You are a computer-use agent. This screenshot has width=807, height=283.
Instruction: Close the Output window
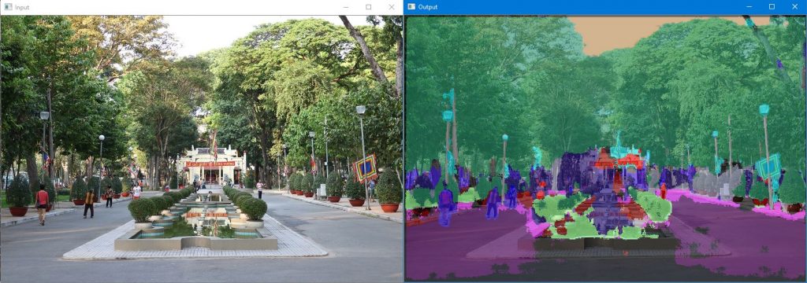coord(795,6)
